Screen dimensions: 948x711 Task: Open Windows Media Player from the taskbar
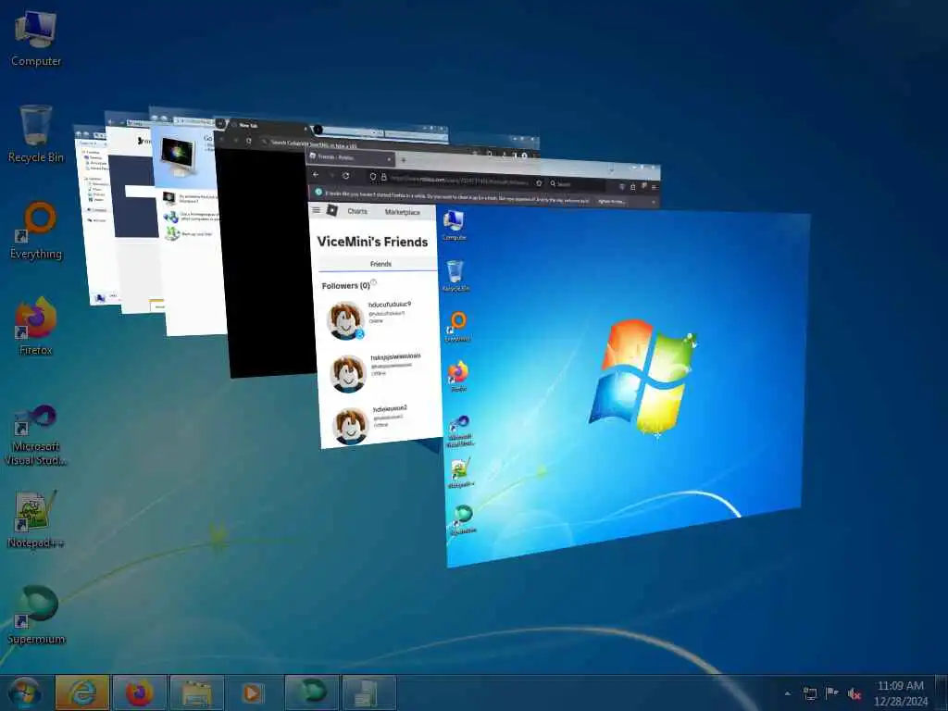tap(252, 692)
